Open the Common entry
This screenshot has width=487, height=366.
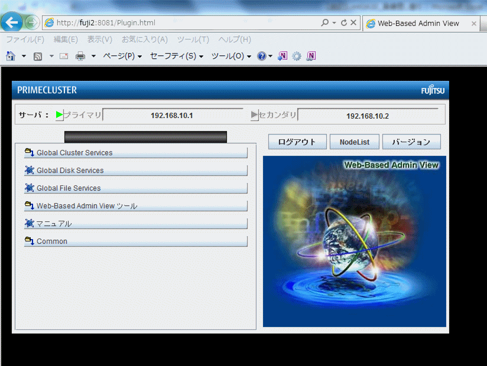pyautogui.click(x=136, y=241)
